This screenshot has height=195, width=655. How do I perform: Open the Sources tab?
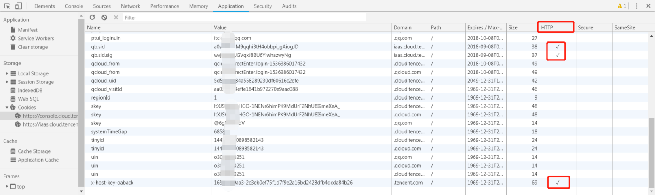tap(102, 6)
